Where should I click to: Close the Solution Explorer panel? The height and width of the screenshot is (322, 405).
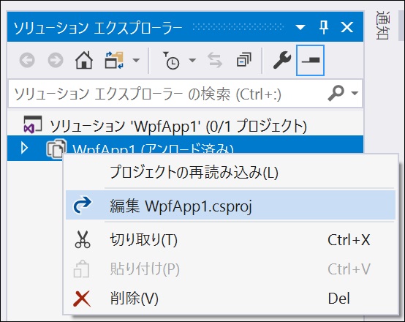pyautogui.click(x=347, y=27)
